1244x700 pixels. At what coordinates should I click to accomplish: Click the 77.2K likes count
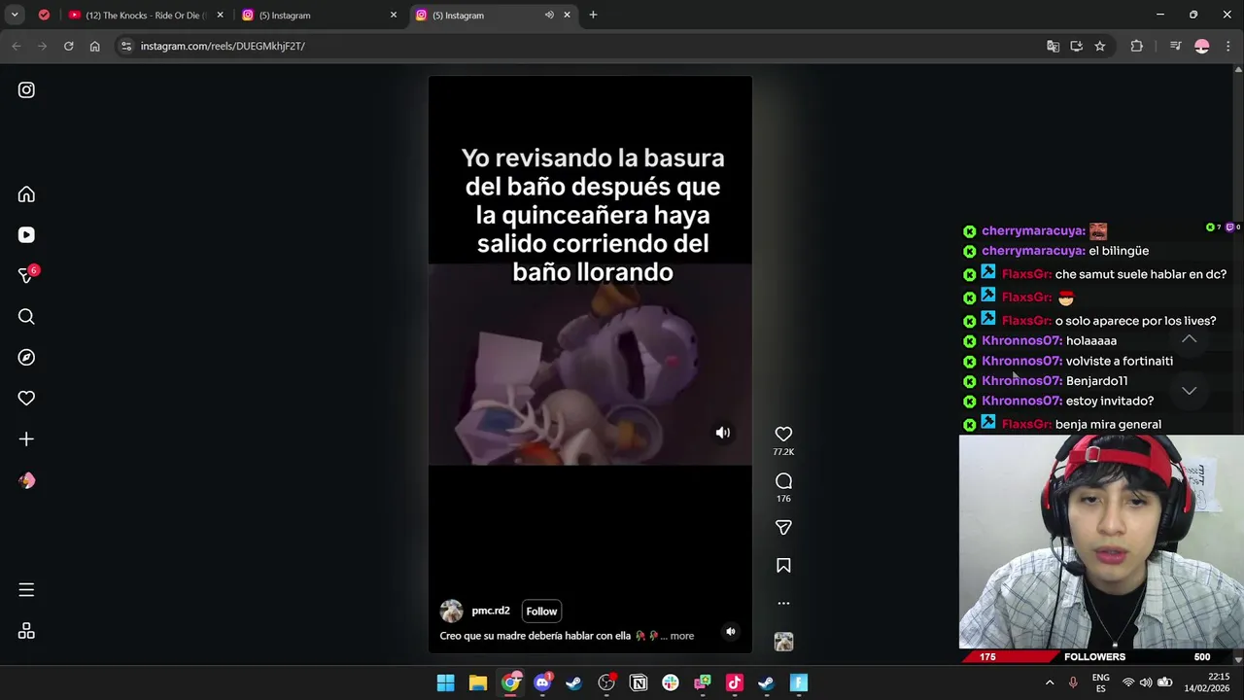(x=783, y=452)
